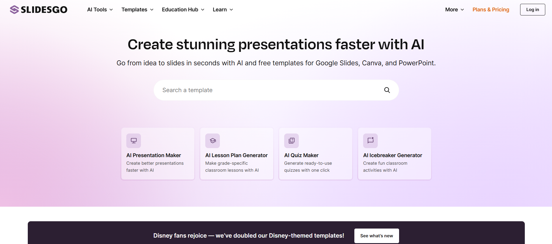Click the AI Lesson Plan graduation cap icon
Image resolution: width=552 pixels, height=244 pixels.
[213, 141]
